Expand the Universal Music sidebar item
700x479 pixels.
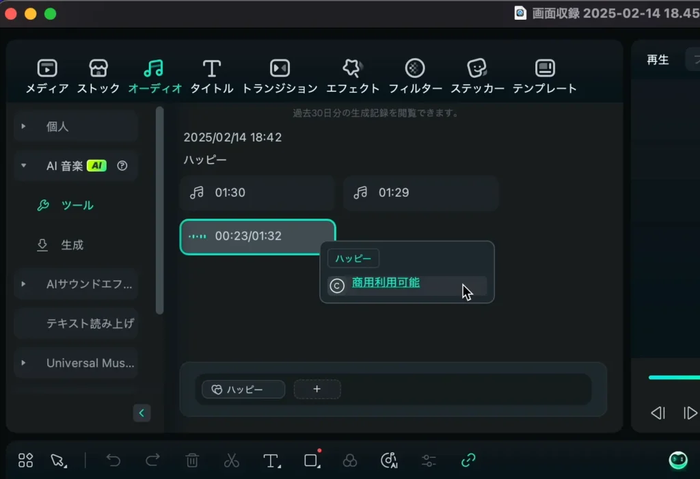click(24, 363)
